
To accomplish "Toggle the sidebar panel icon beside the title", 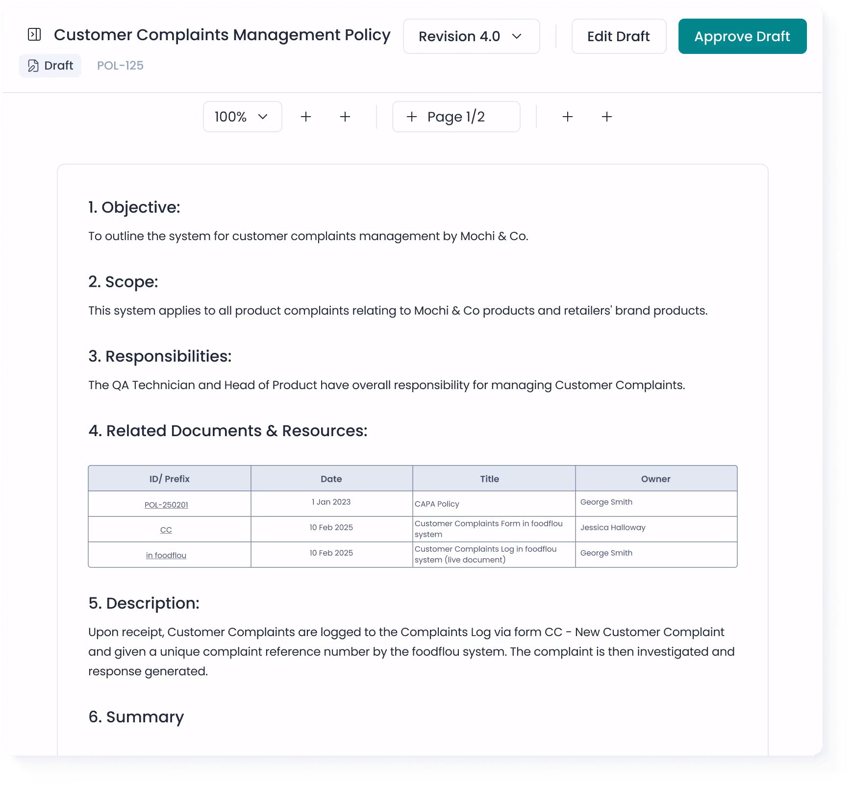I will 34,34.
